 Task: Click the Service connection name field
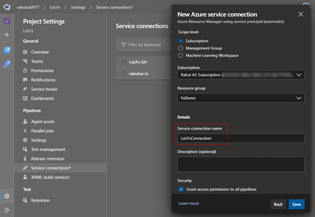pos(241,138)
